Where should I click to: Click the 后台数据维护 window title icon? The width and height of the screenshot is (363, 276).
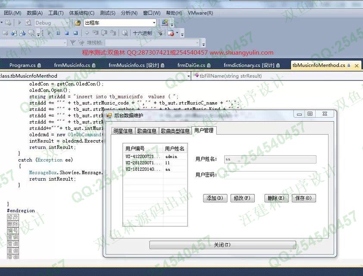click(x=109, y=115)
